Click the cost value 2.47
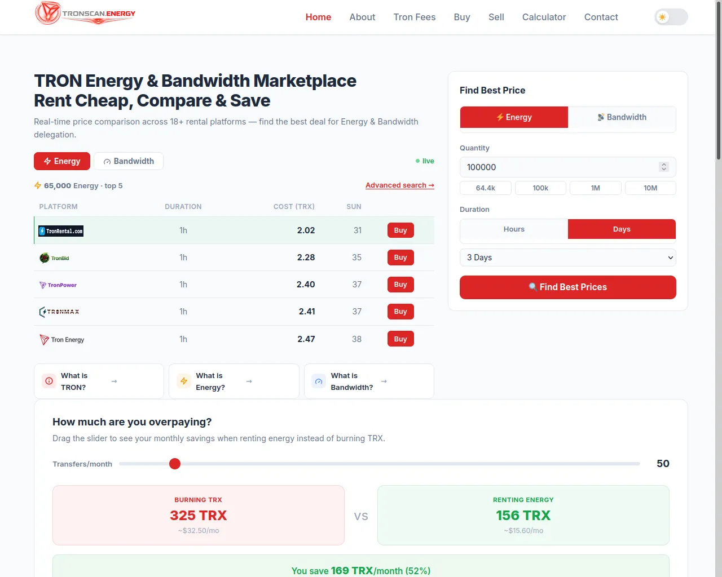The width and height of the screenshot is (722, 577). pos(306,339)
